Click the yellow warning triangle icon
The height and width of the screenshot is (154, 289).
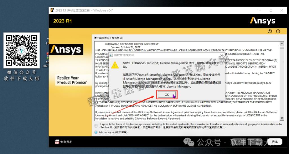pos(115,65)
